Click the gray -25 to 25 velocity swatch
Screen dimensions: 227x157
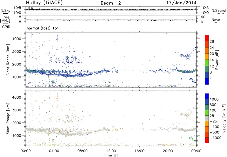pyautogui.click(x=207, y=118)
